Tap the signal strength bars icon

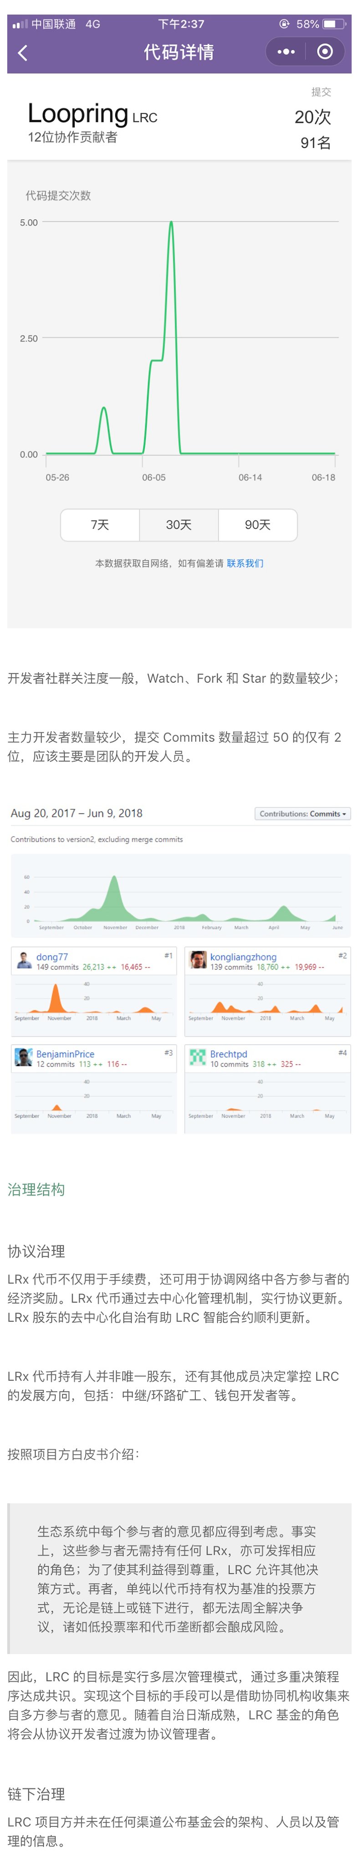pyautogui.click(x=20, y=24)
